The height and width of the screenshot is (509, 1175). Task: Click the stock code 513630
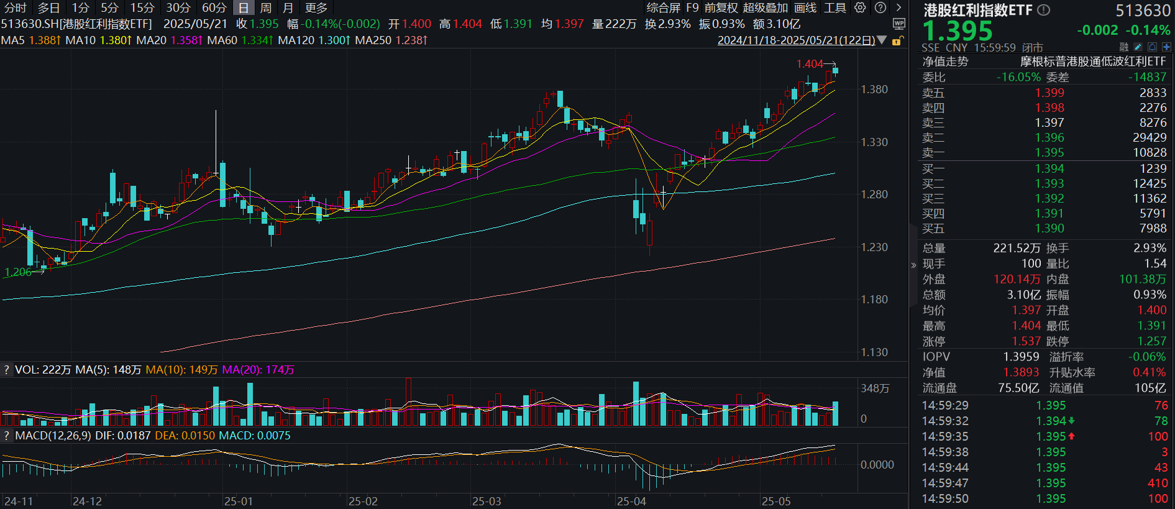1143,11
